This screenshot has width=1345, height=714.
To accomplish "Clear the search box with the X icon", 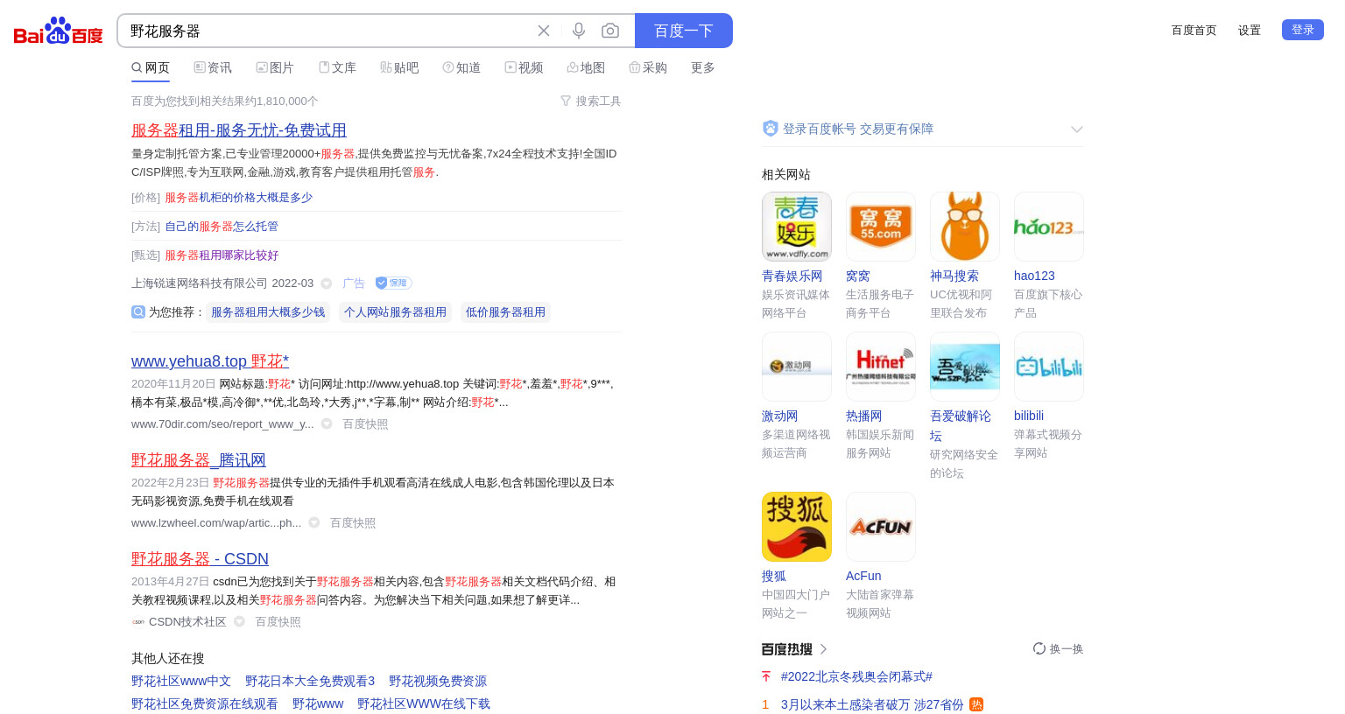I will [x=544, y=31].
